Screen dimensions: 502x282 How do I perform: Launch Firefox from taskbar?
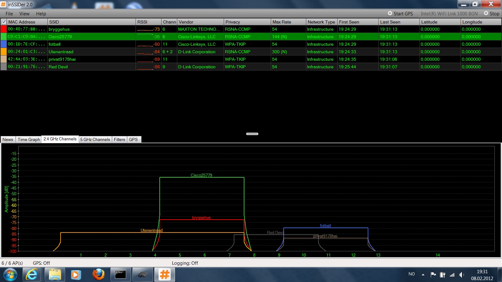[x=99, y=275]
